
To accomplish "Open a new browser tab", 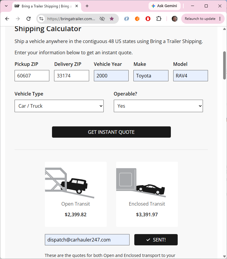I will (87, 6).
